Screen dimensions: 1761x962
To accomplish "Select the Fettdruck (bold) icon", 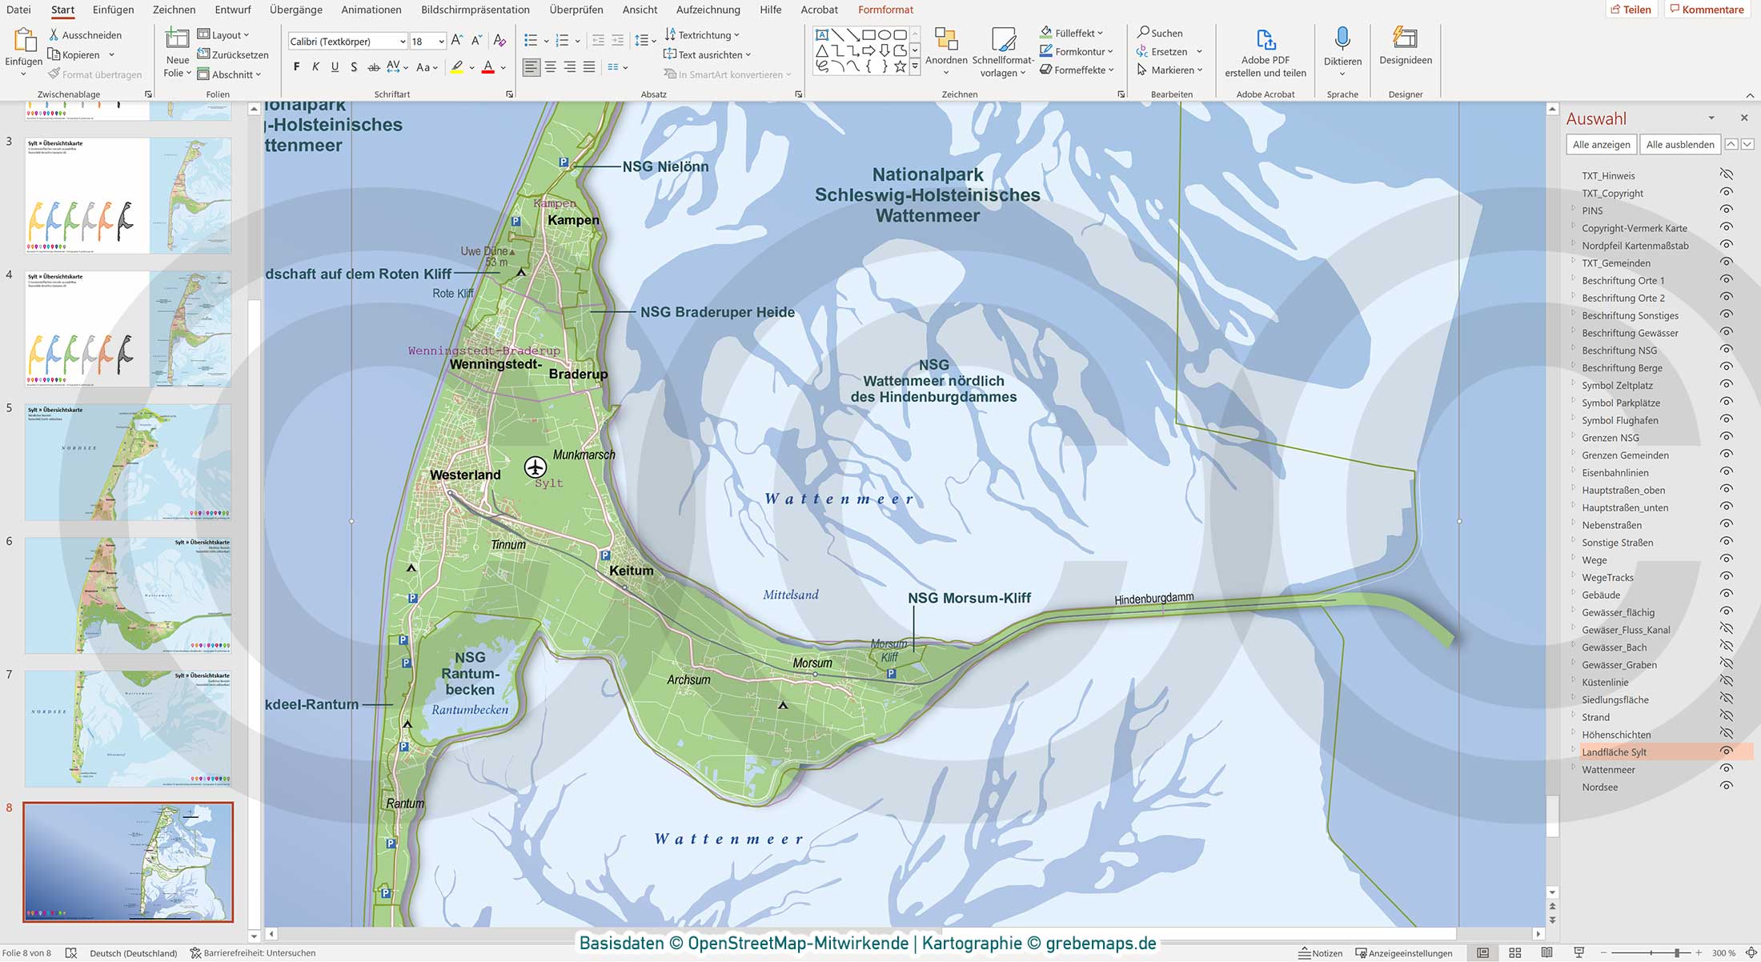I will [x=296, y=67].
